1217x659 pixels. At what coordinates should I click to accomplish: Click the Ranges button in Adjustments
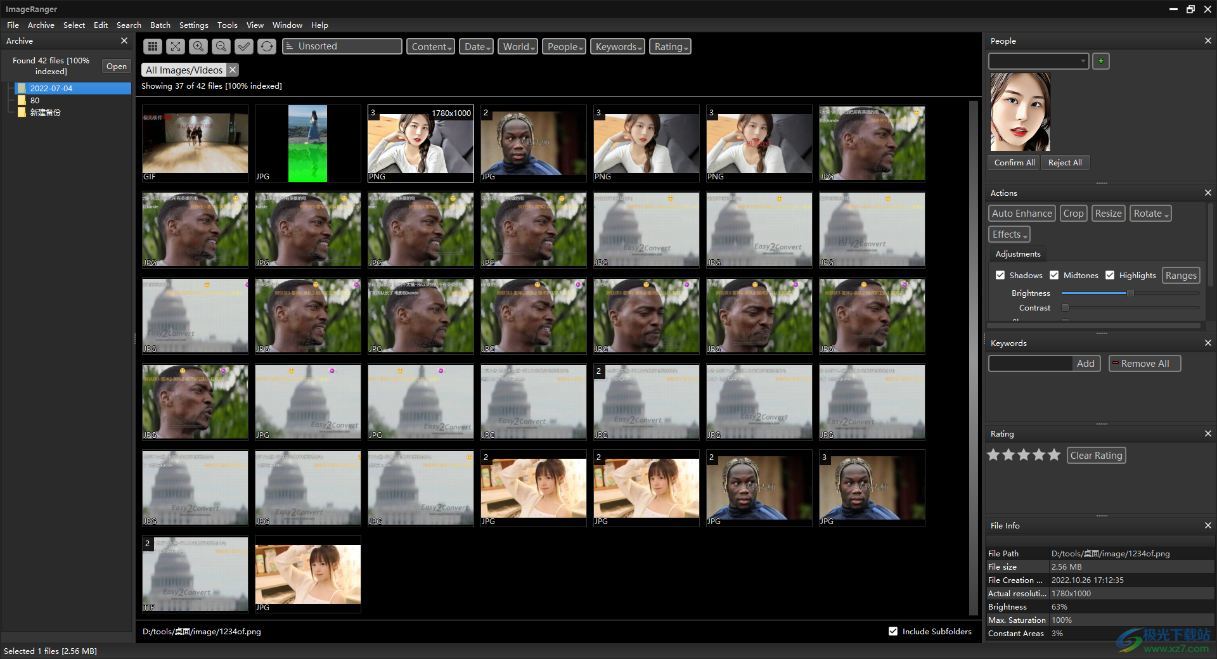[1180, 275]
